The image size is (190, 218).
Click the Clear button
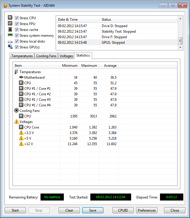click(69, 210)
